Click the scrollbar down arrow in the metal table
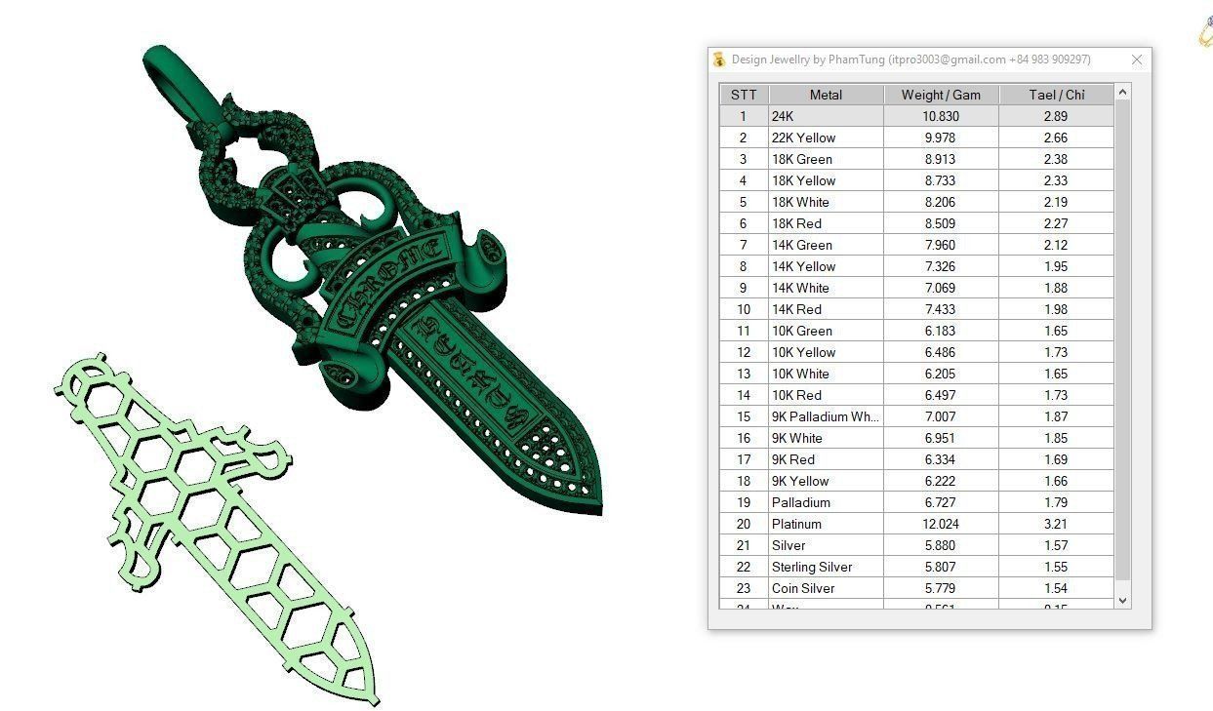This screenshot has width=1213, height=711. (x=1122, y=601)
